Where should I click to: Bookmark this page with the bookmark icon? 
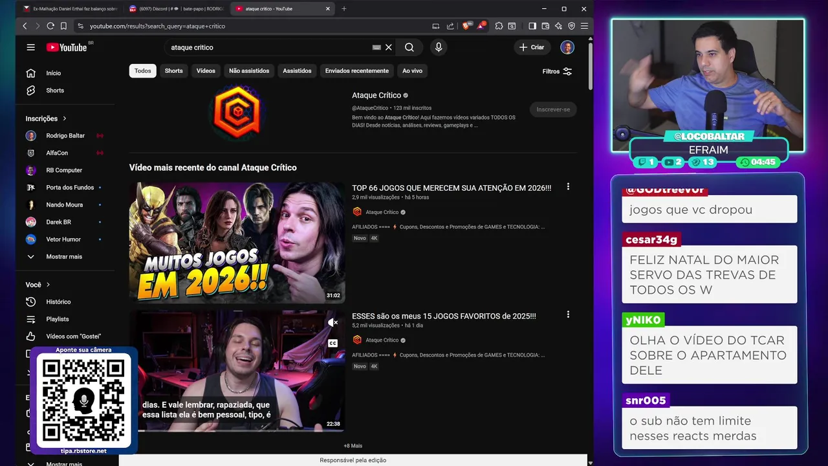click(x=63, y=26)
